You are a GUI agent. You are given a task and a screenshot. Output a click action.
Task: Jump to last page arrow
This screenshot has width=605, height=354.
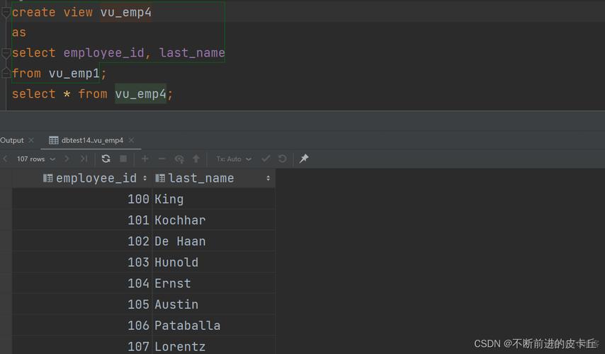pos(84,159)
